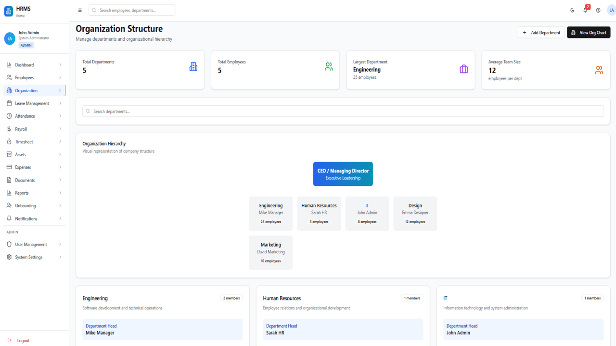This screenshot has width=616, height=346.
Task: Select the Human Resources hierarchy node
Action: pyautogui.click(x=319, y=213)
